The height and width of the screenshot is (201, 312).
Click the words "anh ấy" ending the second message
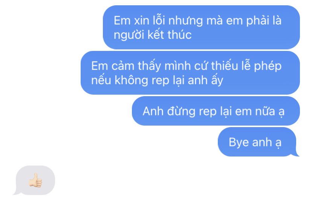pos(205,80)
